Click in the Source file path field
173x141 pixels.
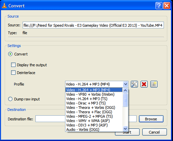tap(93, 25)
